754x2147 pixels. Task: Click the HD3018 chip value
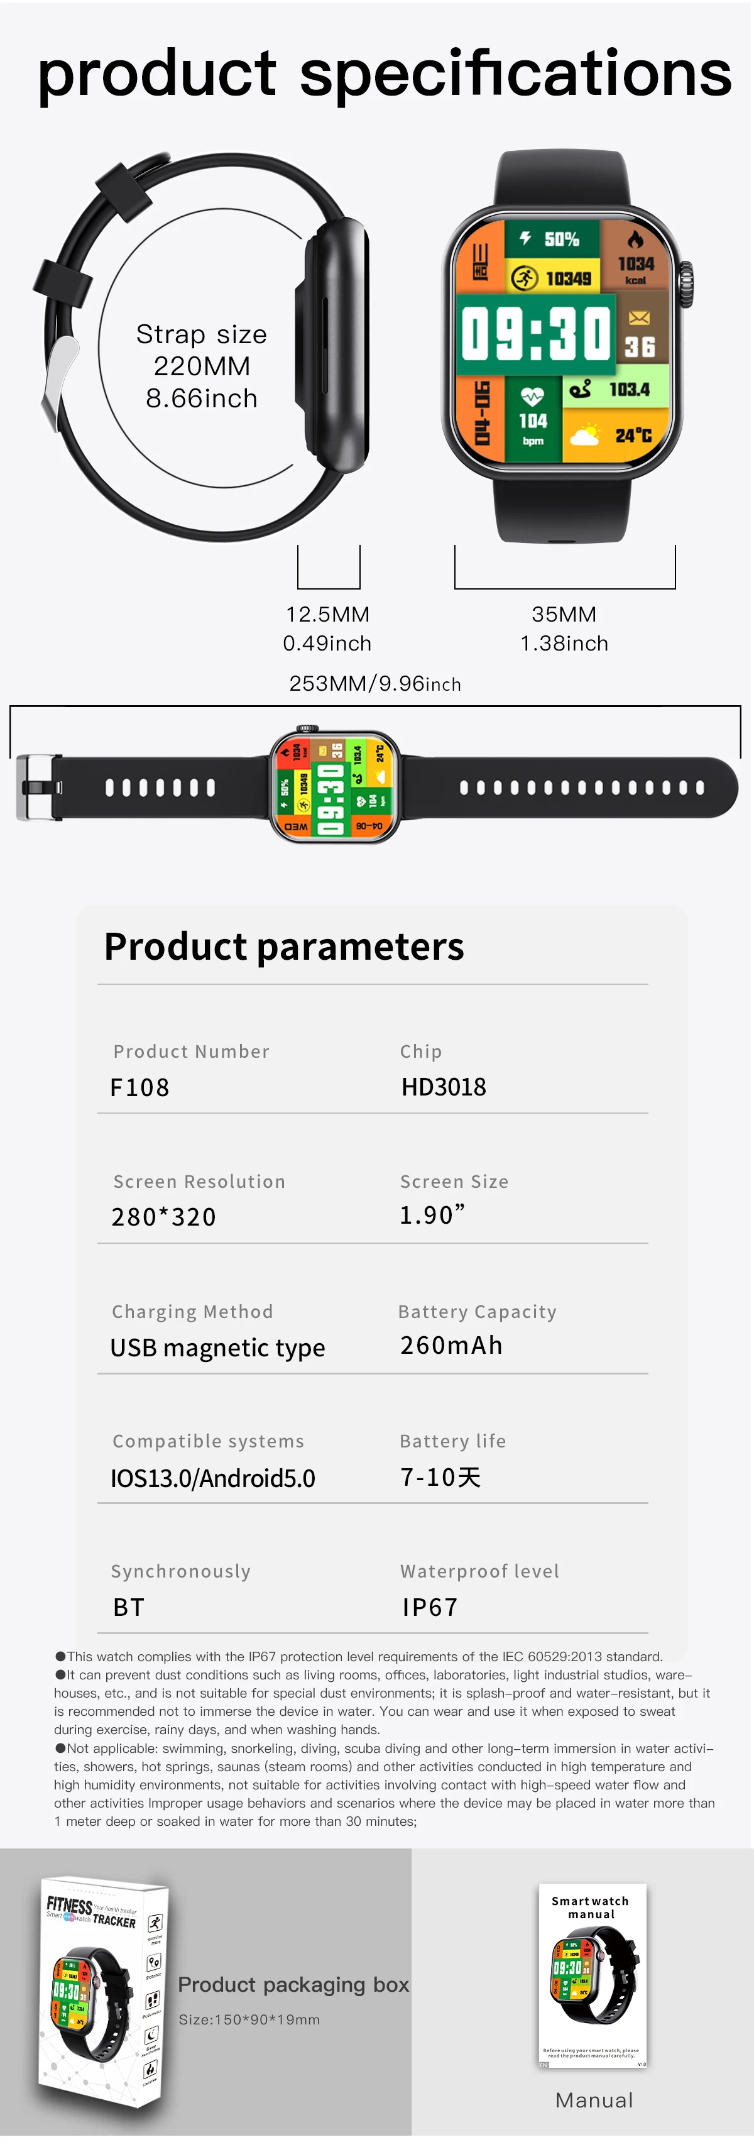(x=443, y=1087)
